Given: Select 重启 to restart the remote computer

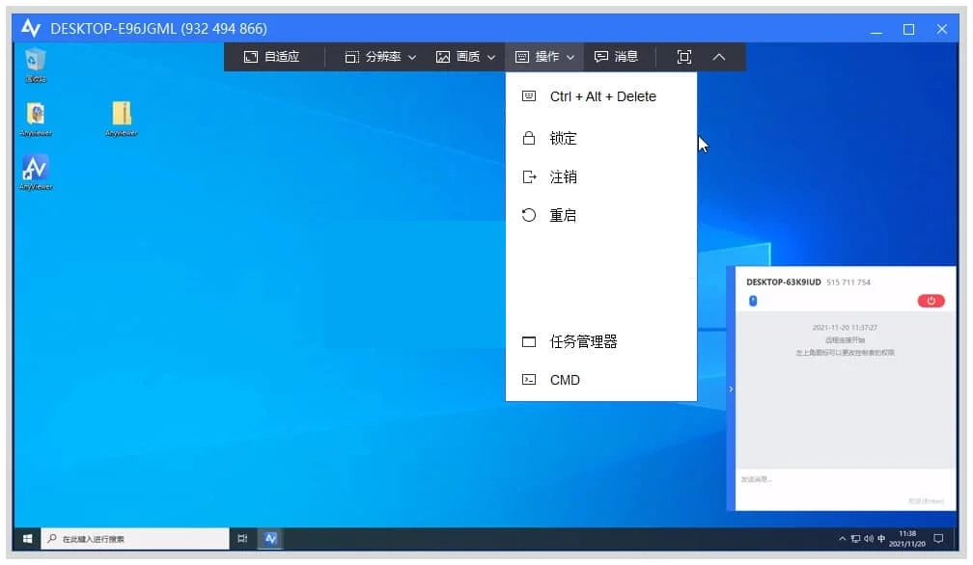Looking at the screenshot, I should tap(563, 216).
